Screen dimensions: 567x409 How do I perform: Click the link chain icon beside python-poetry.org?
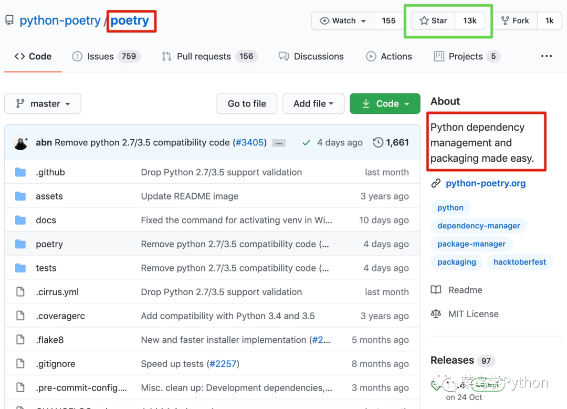pyautogui.click(x=436, y=183)
